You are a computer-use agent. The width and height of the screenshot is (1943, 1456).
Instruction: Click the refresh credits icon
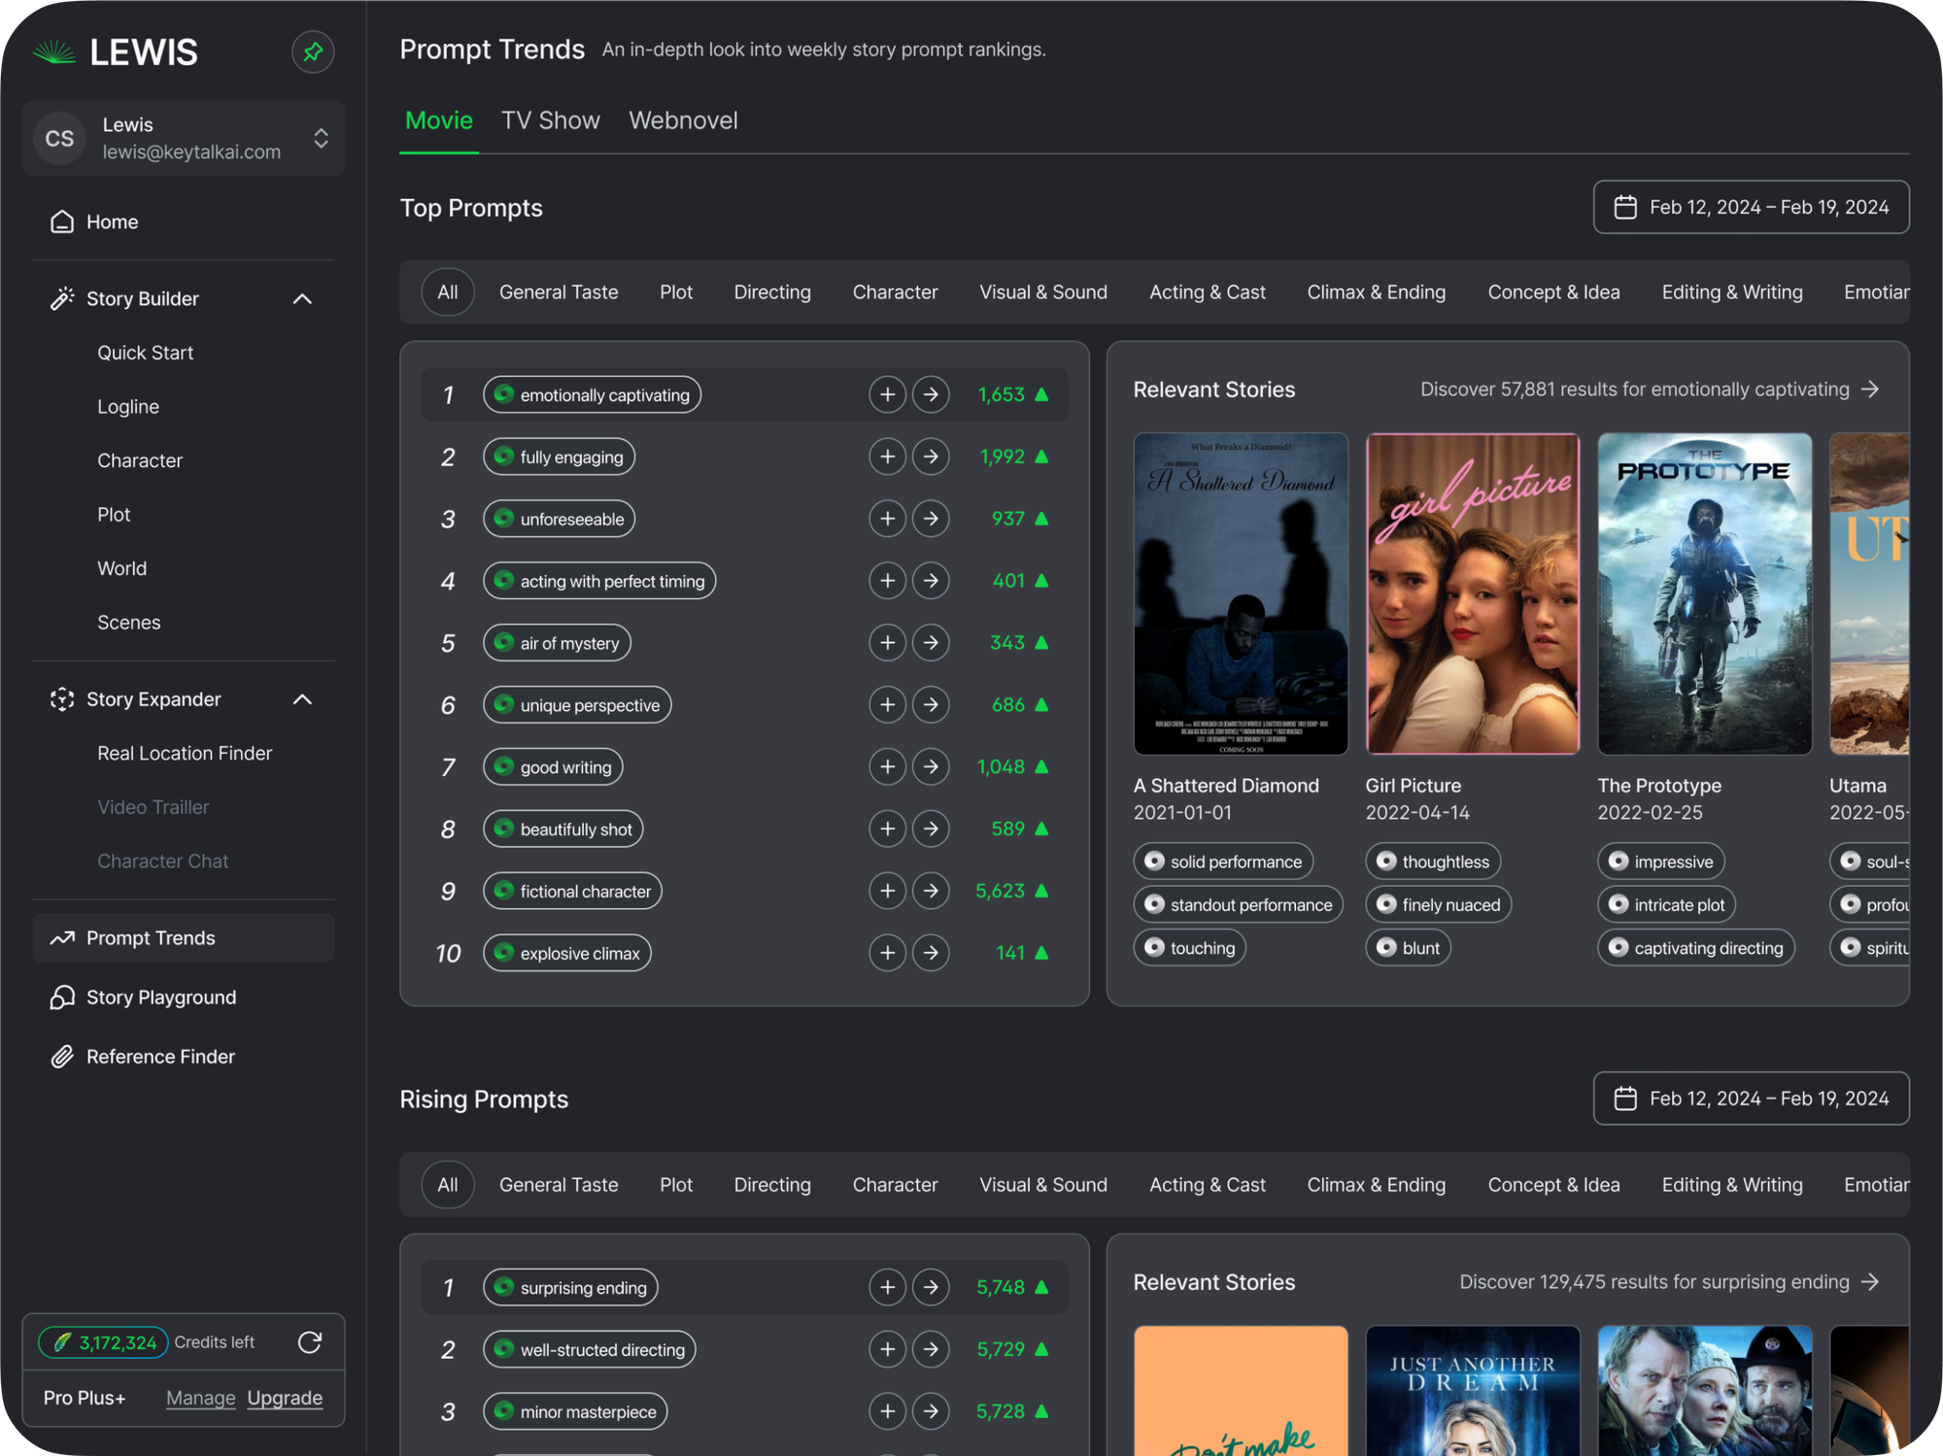point(310,1342)
